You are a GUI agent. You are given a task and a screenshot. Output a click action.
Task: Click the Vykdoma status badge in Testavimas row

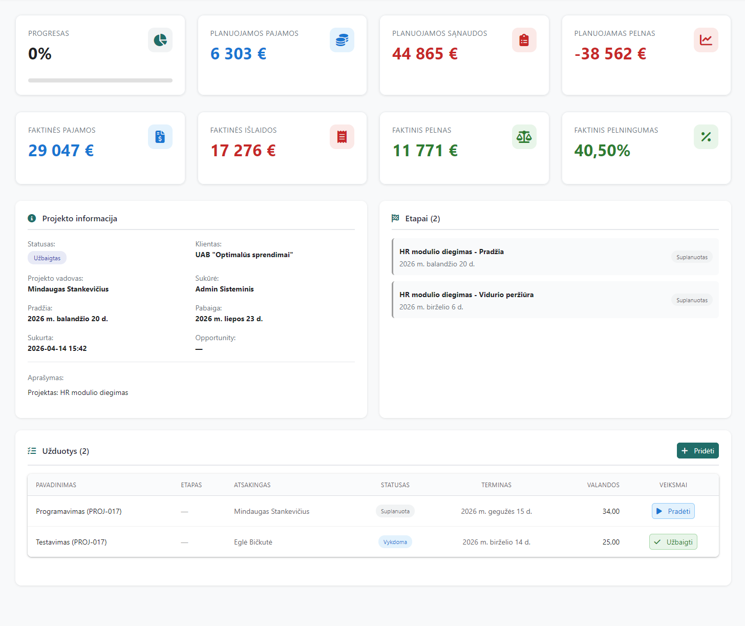395,542
